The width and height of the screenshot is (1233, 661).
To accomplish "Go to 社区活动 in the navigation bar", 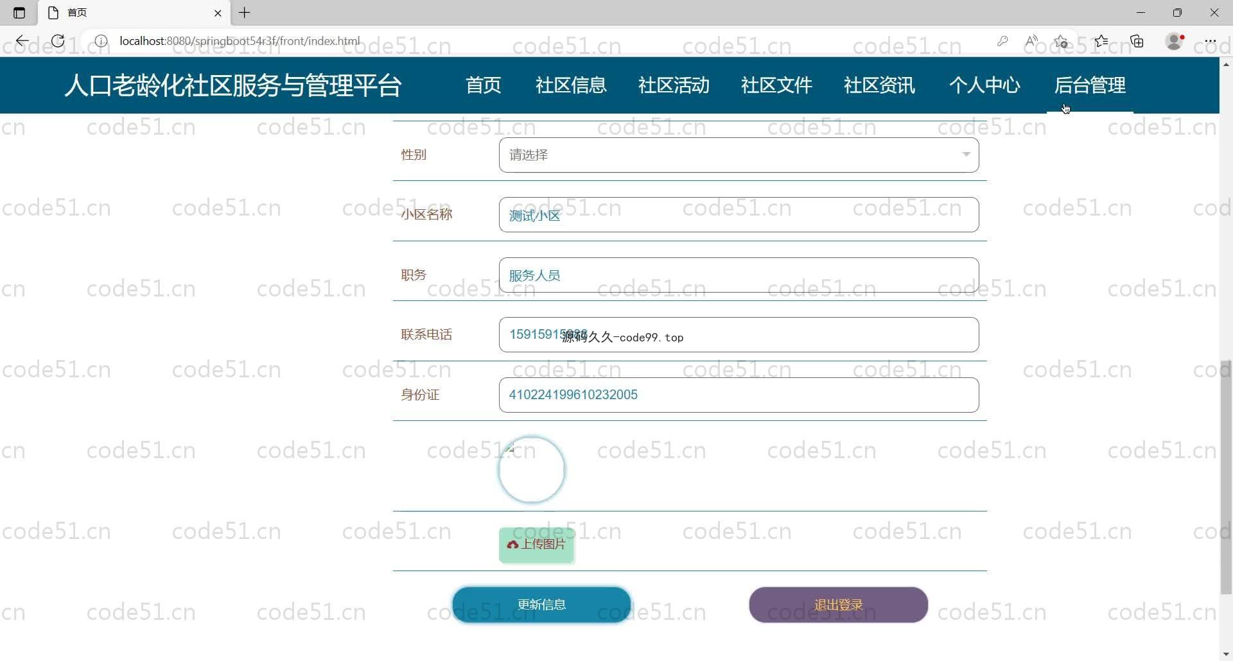I will pyautogui.click(x=674, y=85).
